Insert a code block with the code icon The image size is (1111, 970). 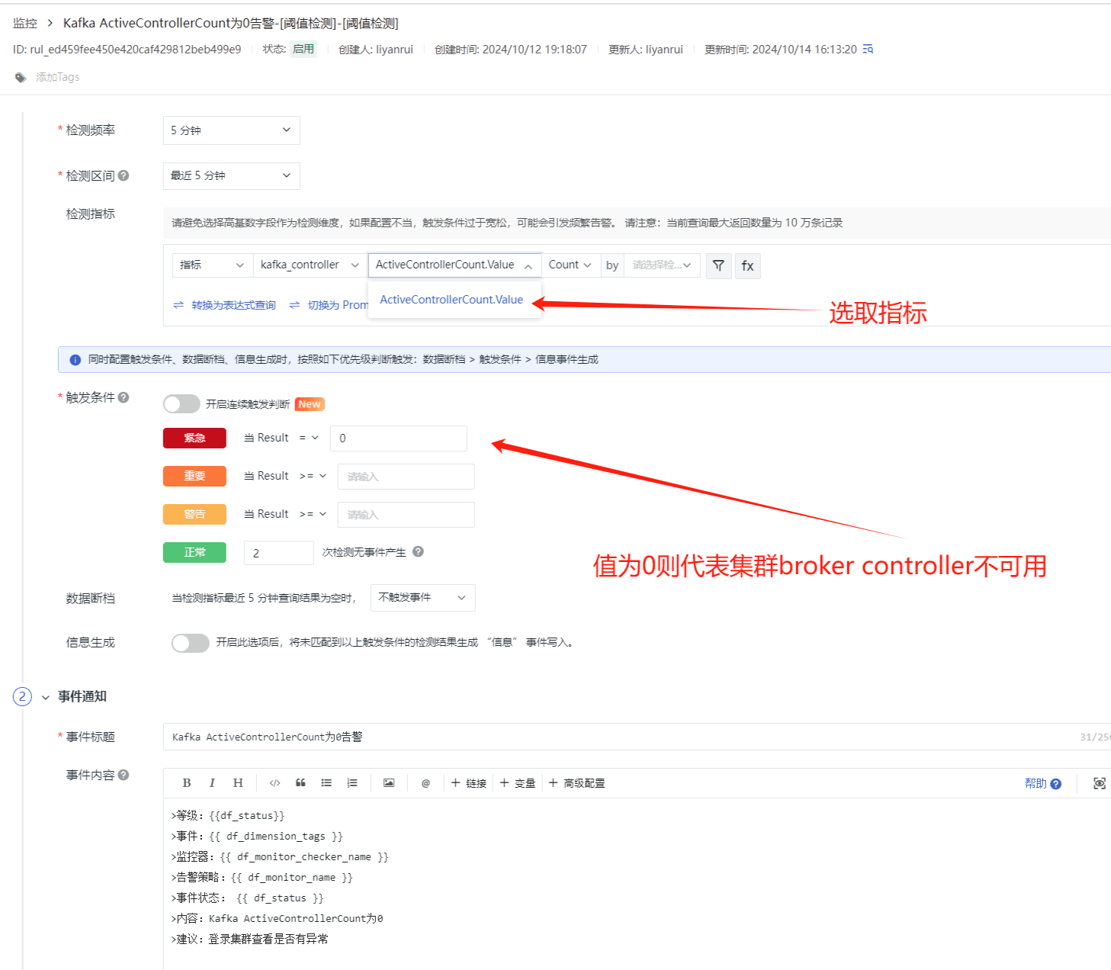coord(275,783)
